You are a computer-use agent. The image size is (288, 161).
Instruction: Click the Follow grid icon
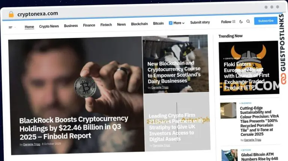(x=234, y=21)
